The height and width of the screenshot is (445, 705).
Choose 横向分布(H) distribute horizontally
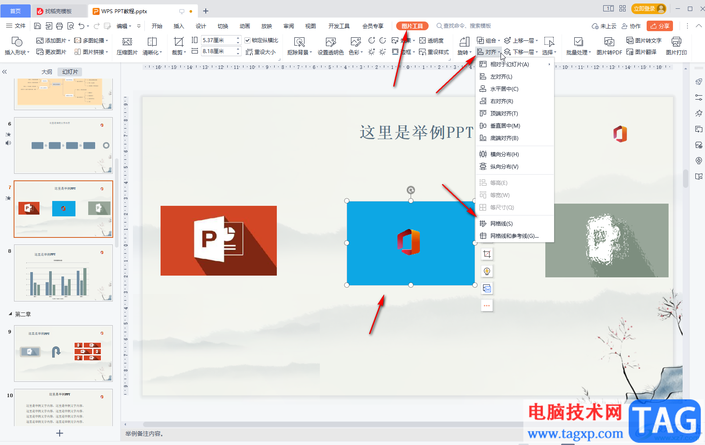(x=515, y=154)
